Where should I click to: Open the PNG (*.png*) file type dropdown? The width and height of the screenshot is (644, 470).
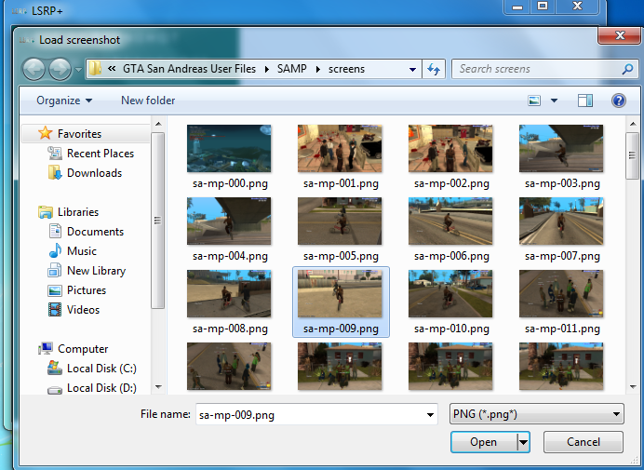click(x=537, y=414)
